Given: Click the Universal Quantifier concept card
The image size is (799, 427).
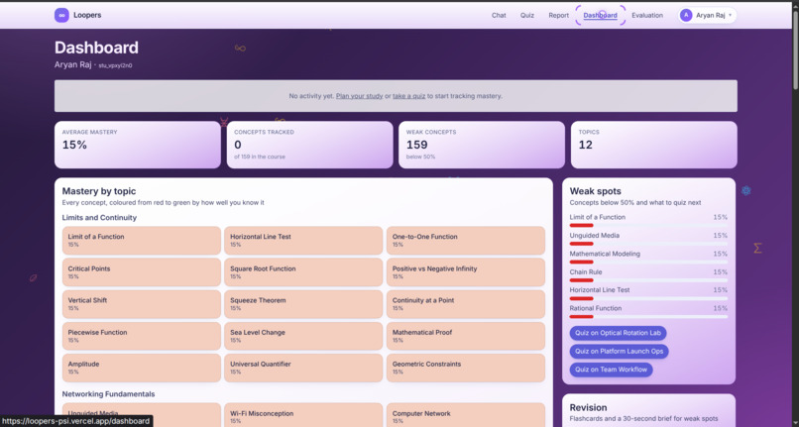Looking at the screenshot, I should pos(303,368).
